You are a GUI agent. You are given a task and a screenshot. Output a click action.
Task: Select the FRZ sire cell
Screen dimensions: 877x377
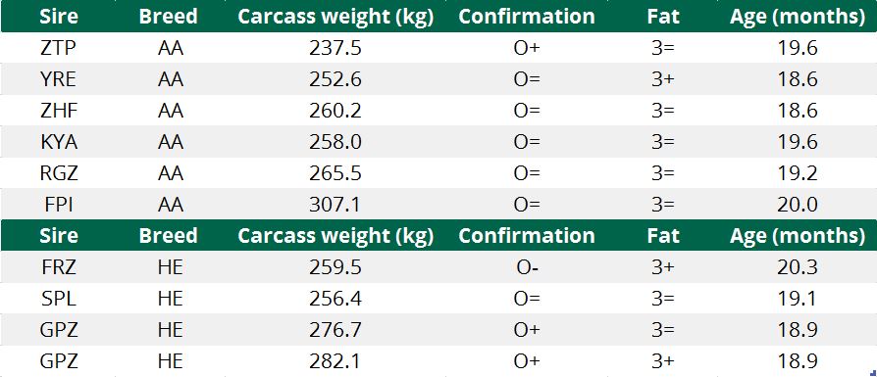[x=58, y=267]
